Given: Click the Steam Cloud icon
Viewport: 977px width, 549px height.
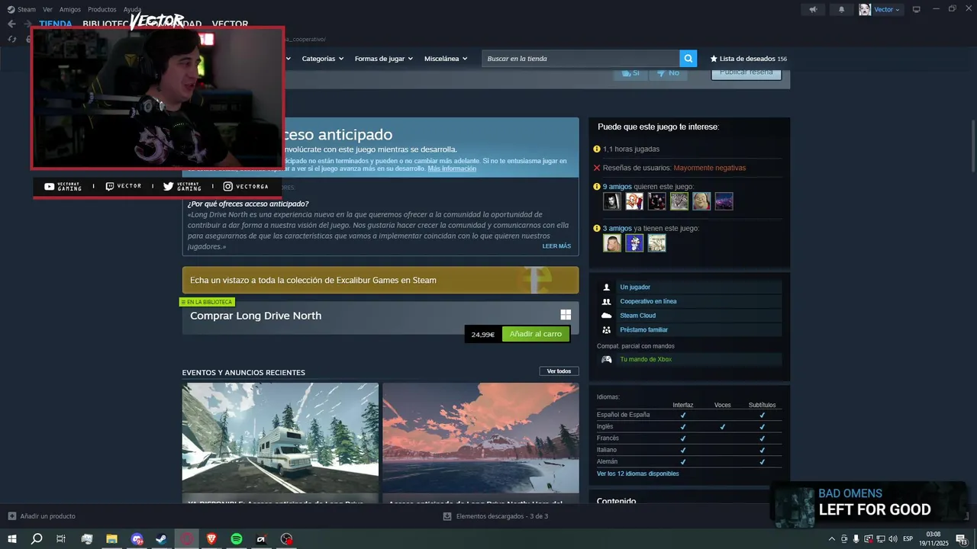Looking at the screenshot, I should [x=607, y=316].
